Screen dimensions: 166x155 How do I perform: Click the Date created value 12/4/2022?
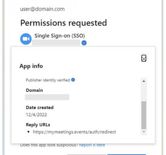coord(36,115)
